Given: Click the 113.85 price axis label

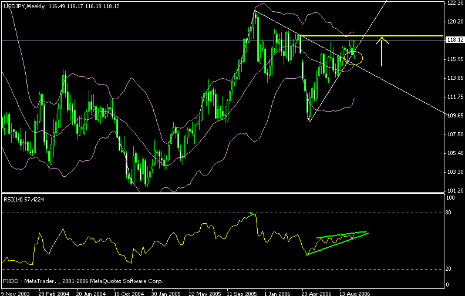Looking at the screenshot, I should pyautogui.click(x=455, y=78).
